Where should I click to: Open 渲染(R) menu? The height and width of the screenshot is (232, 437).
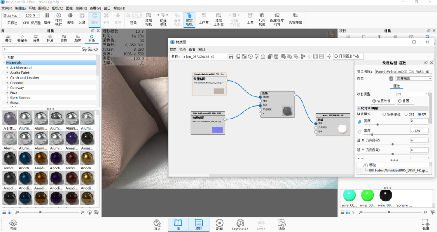[81, 8]
